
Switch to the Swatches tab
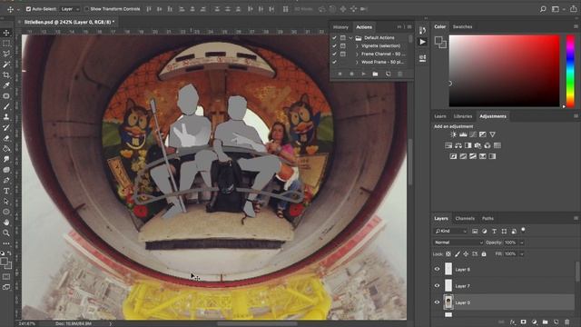pos(462,26)
